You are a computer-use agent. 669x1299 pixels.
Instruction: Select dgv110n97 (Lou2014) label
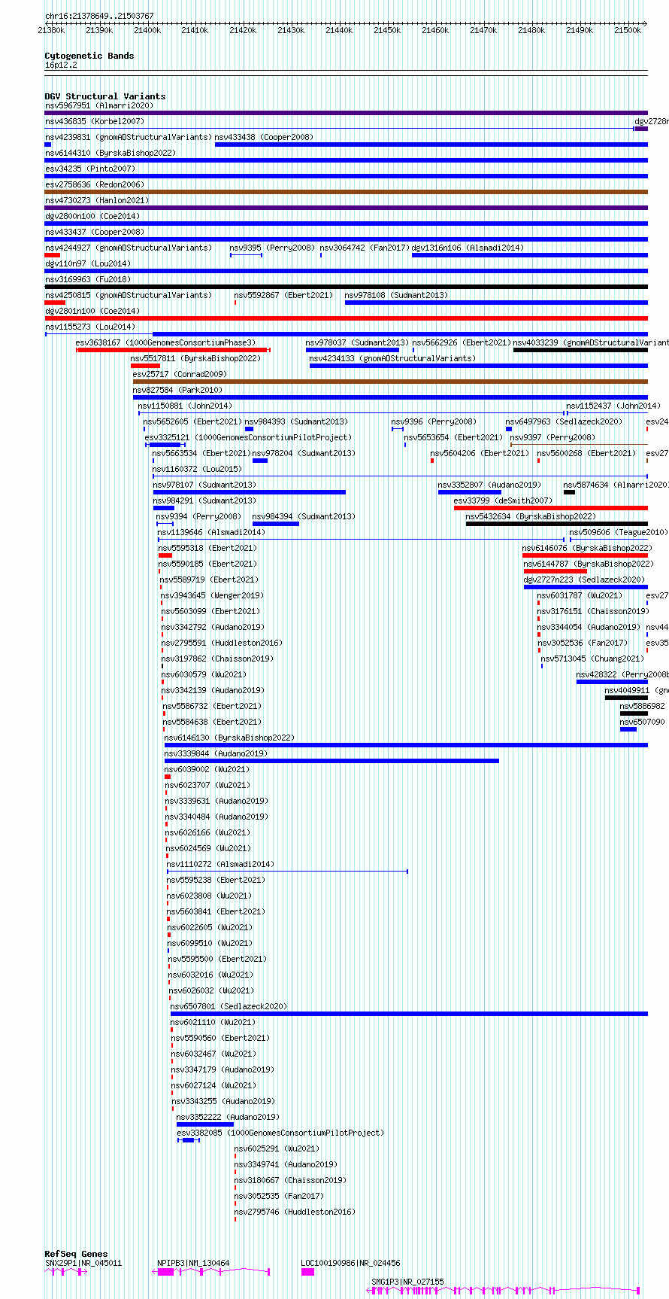click(x=87, y=263)
